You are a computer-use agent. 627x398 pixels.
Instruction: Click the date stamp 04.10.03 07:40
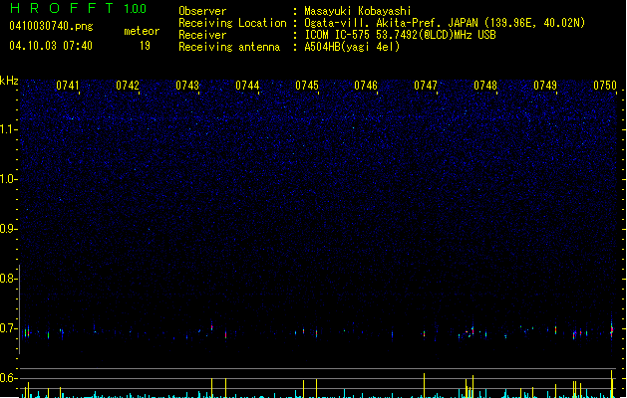coord(51,46)
